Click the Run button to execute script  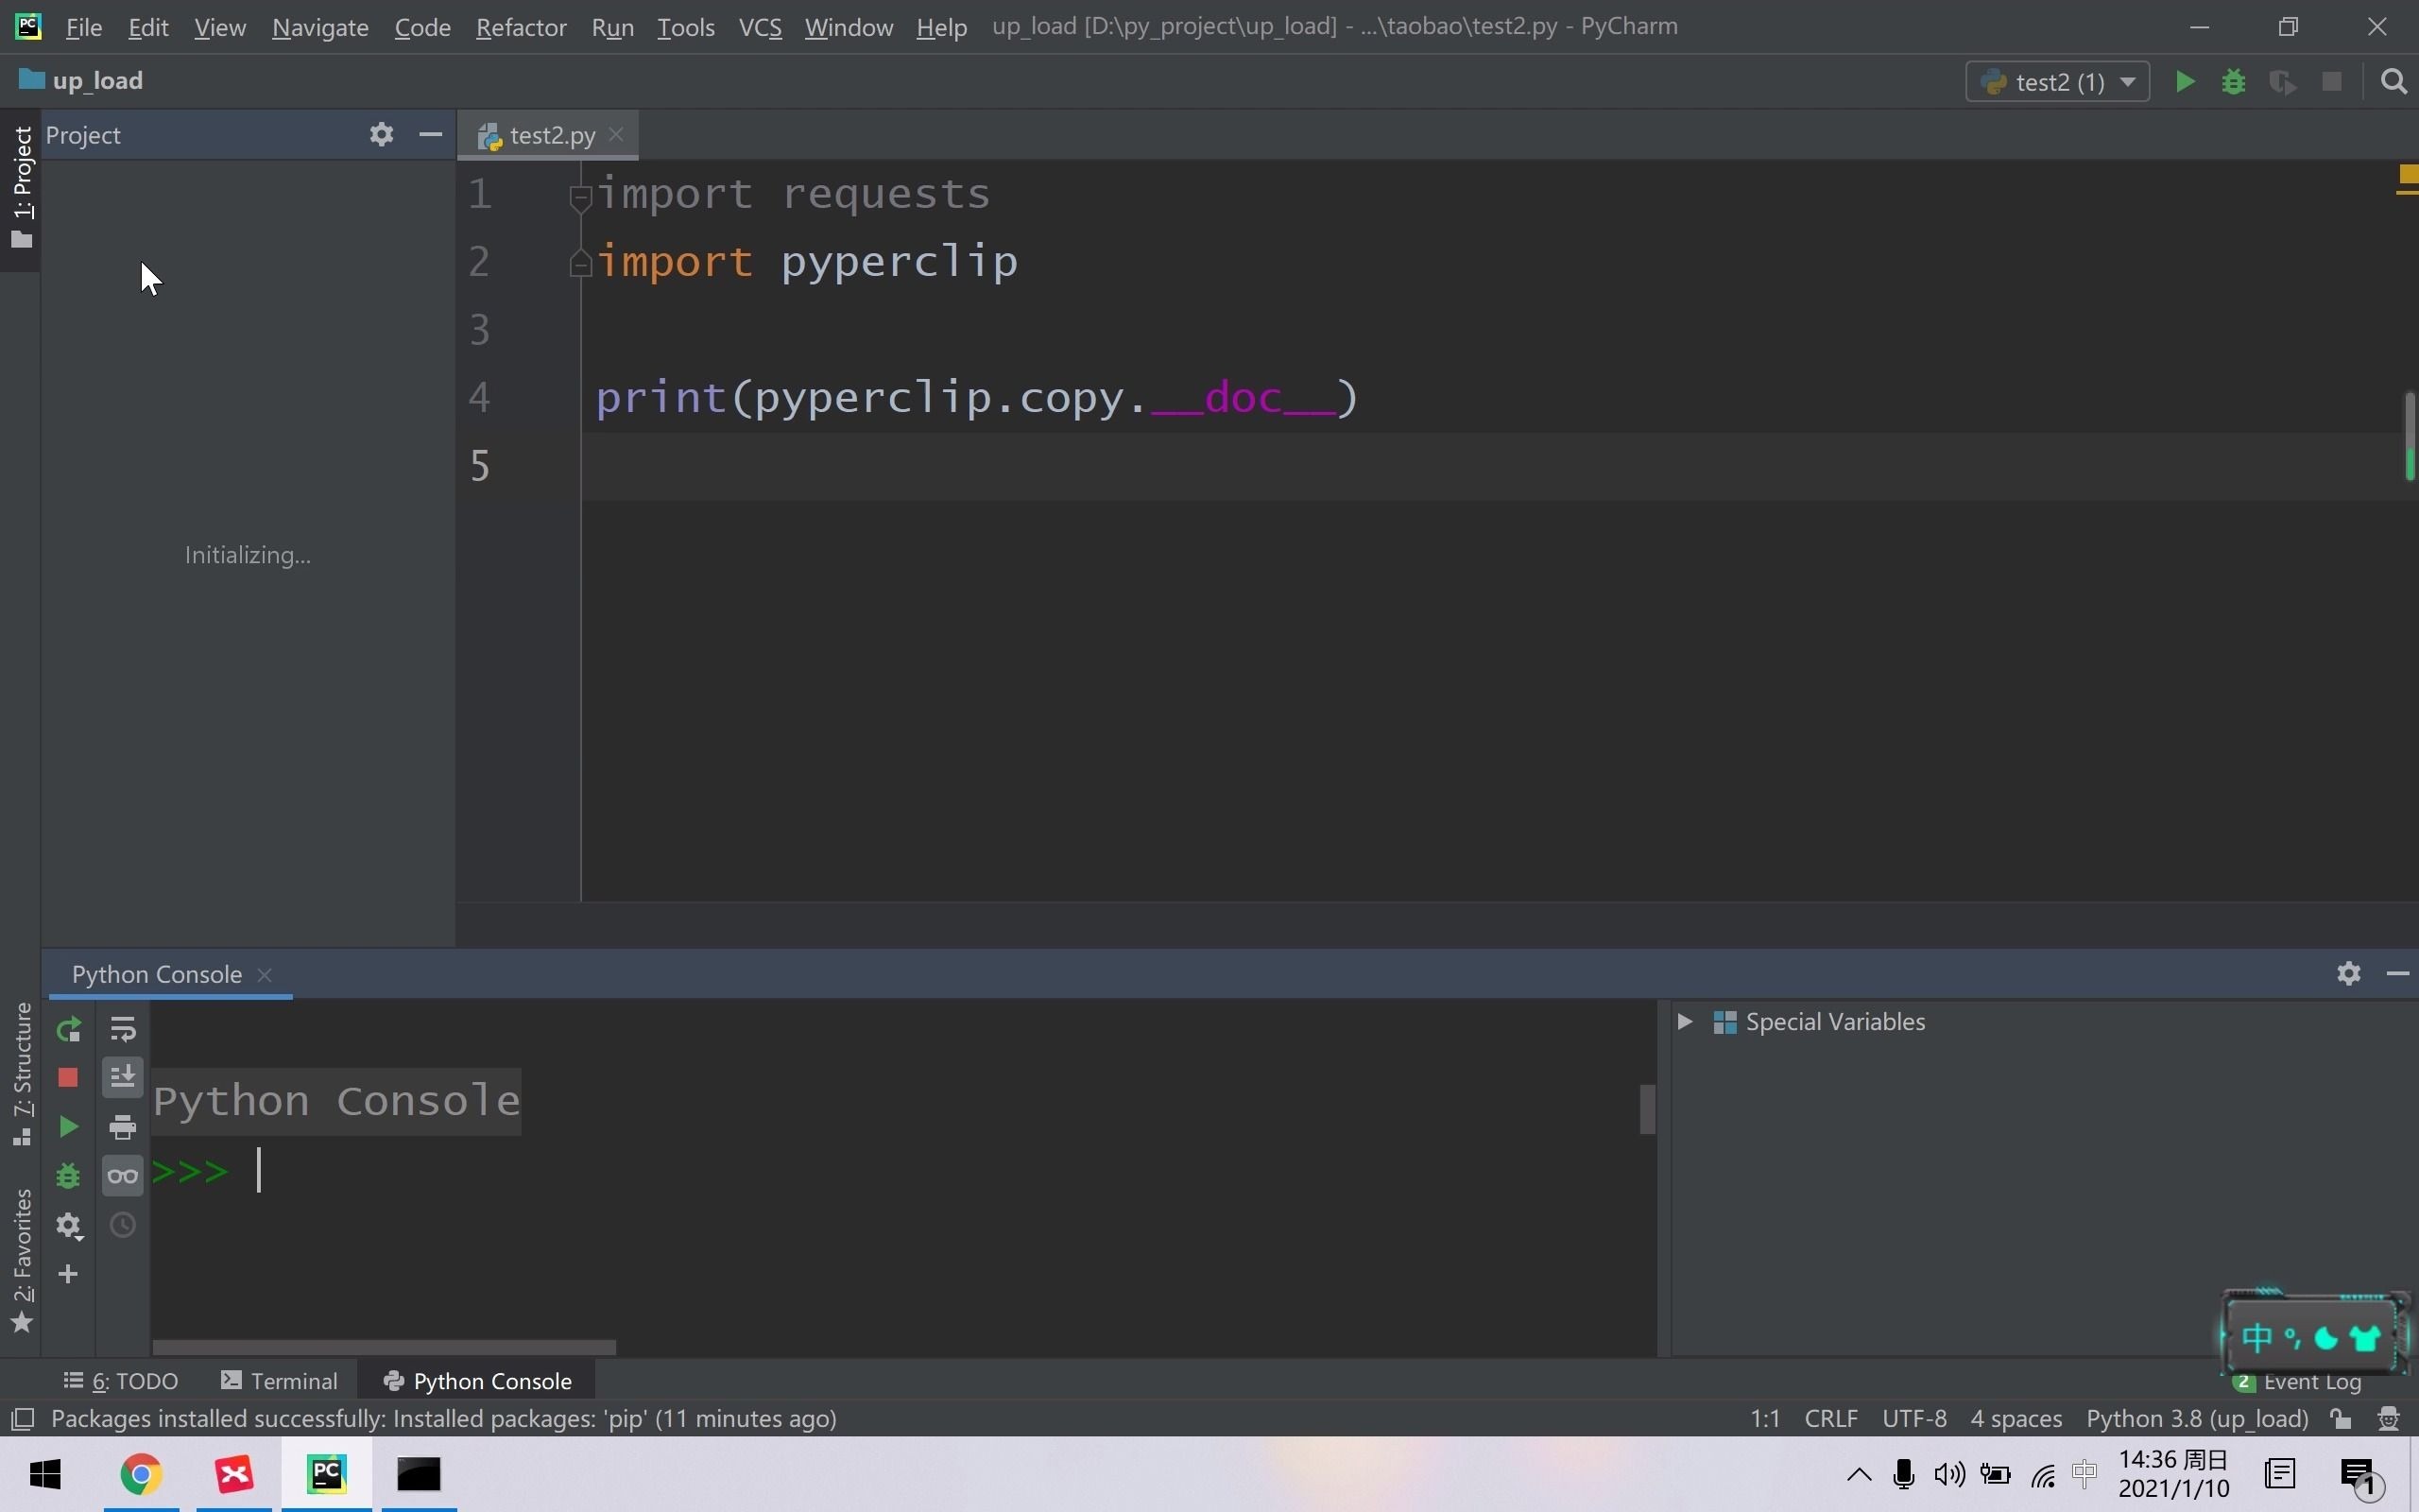[x=2184, y=80]
